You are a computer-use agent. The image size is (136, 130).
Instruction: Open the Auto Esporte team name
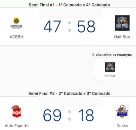pyautogui.click(x=17, y=126)
